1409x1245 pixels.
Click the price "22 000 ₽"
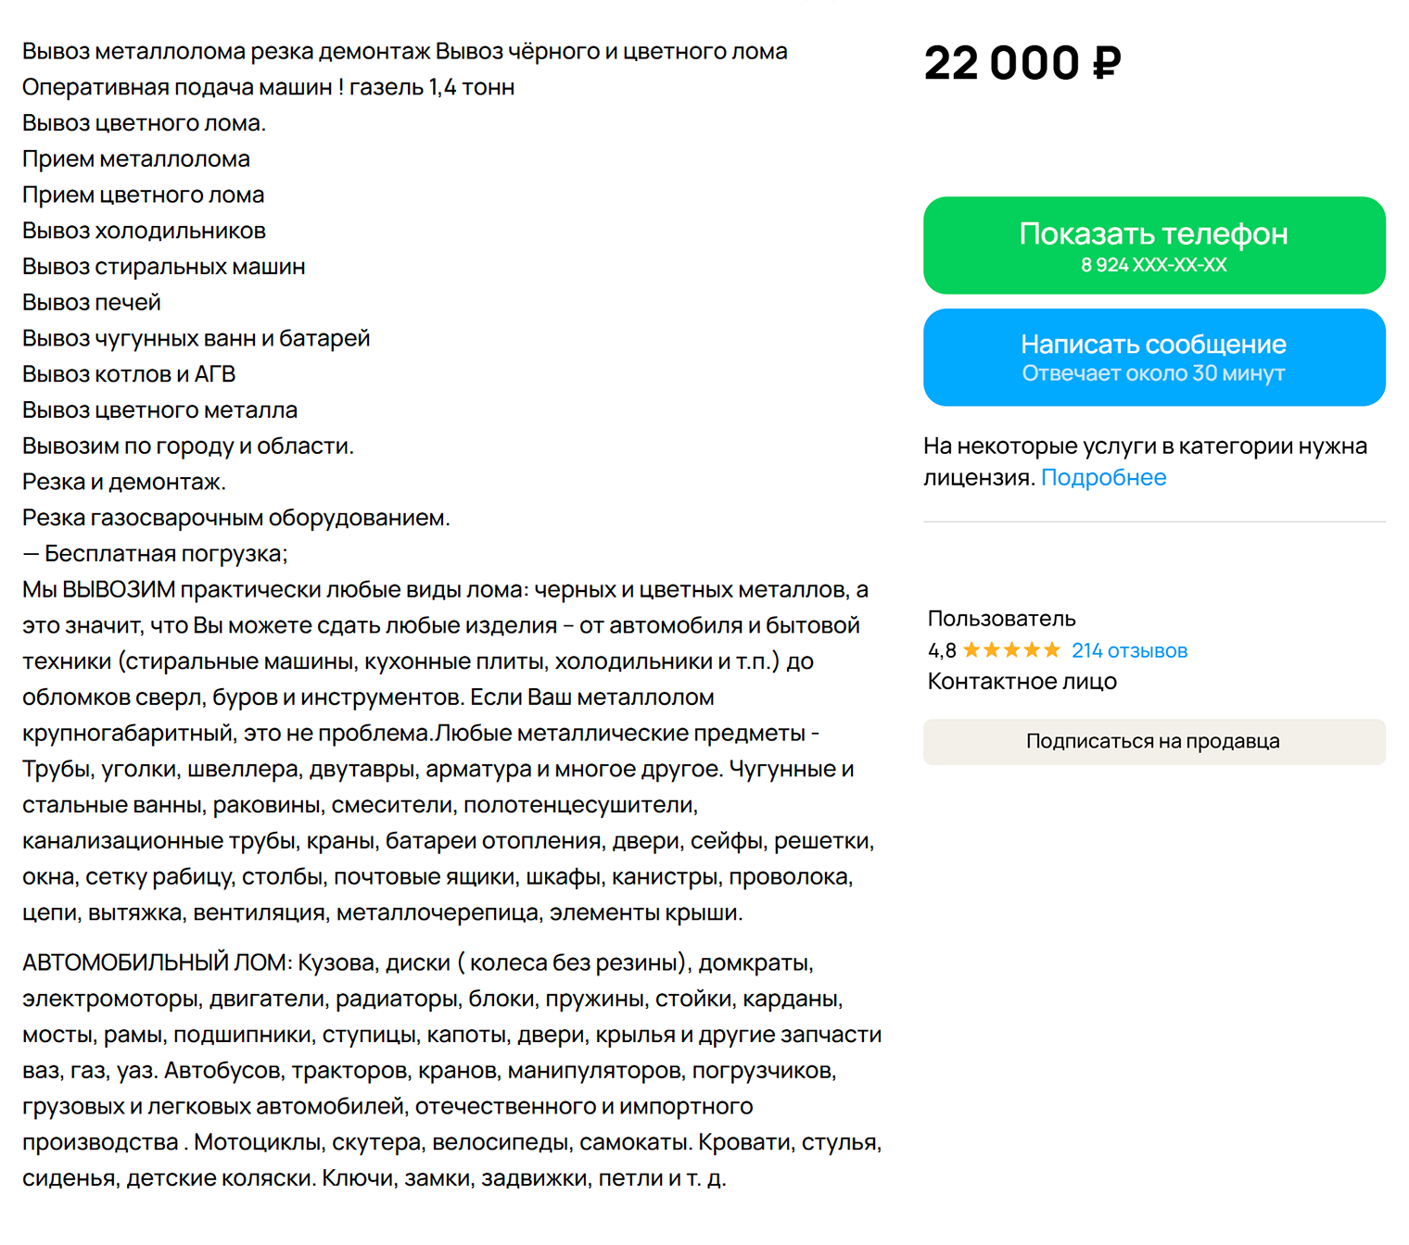click(x=1022, y=63)
